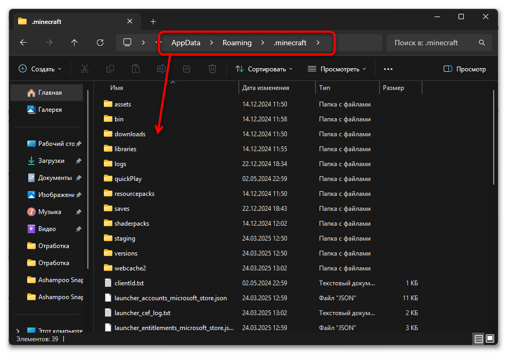The width and height of the screenshot is (507, 354).
Task: Open the Просмотреть view dropdown
Action: pyautogui.click(x=337, y=69)
